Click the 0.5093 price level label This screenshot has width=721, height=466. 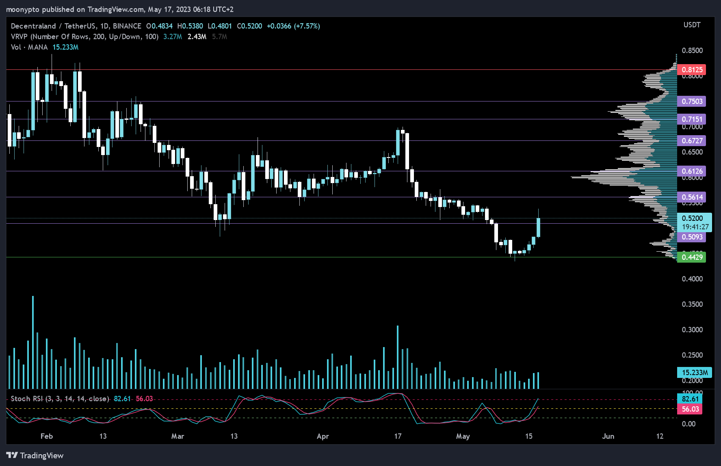tap(692, 237)
